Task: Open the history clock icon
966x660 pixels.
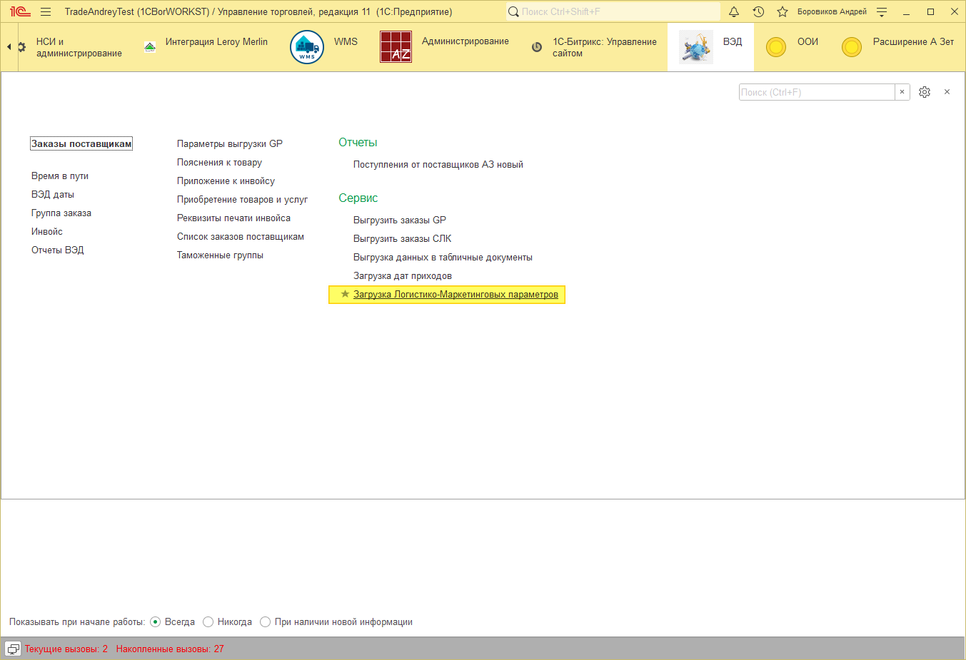Action: (x=758, y=11)
